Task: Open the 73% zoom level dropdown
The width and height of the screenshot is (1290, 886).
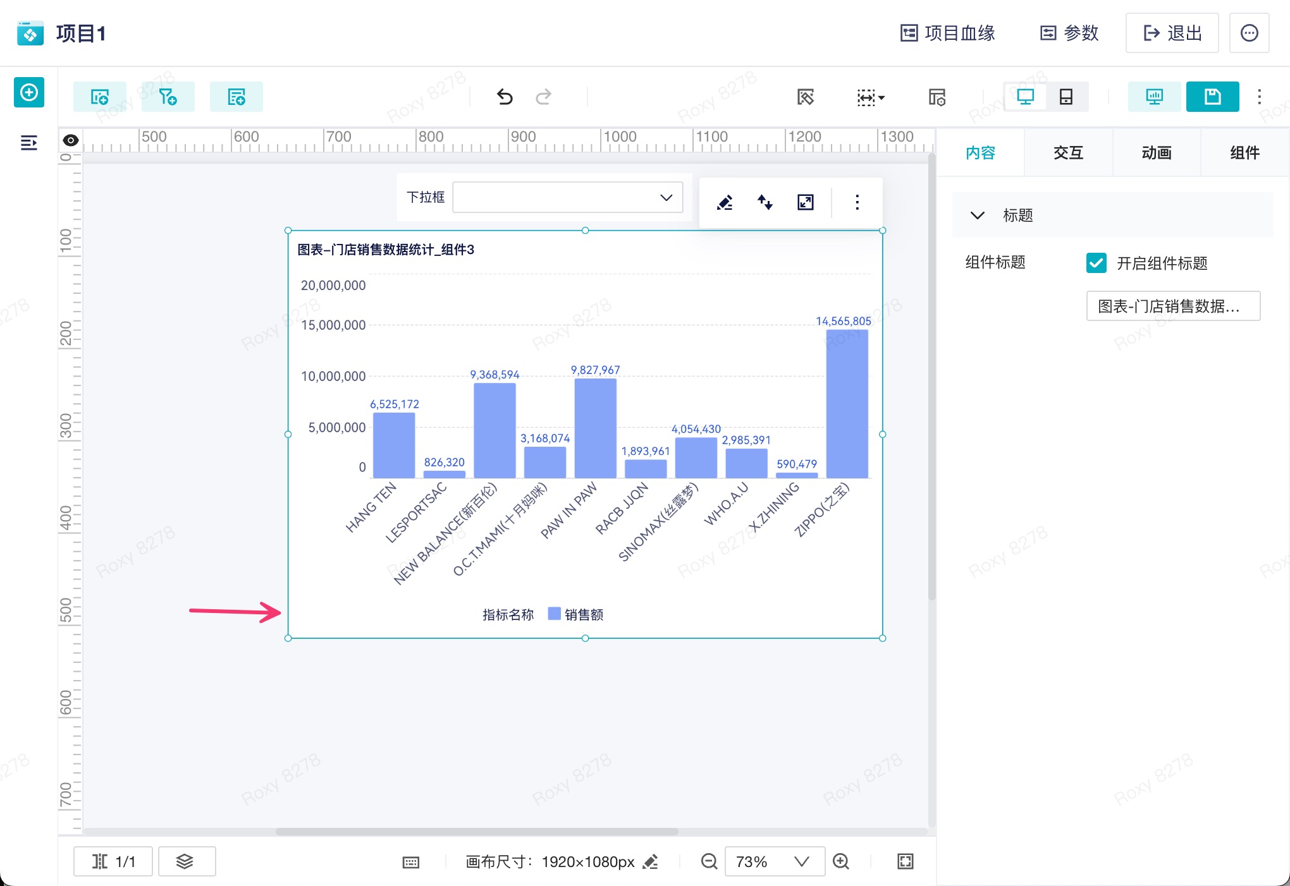Action: 775,861
